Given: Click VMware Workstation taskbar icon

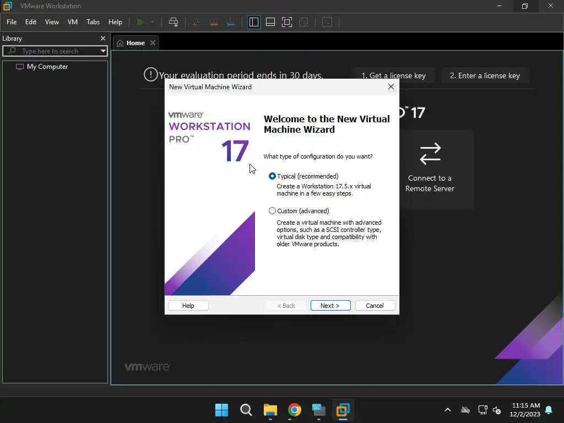Looking at the screenshot, I should [343, 410].
